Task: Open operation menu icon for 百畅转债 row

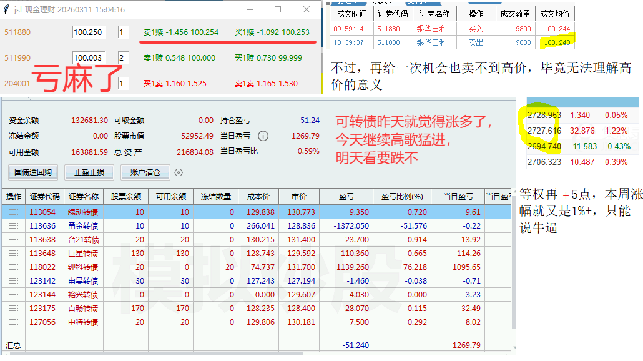Action: (x=13, y=309)
